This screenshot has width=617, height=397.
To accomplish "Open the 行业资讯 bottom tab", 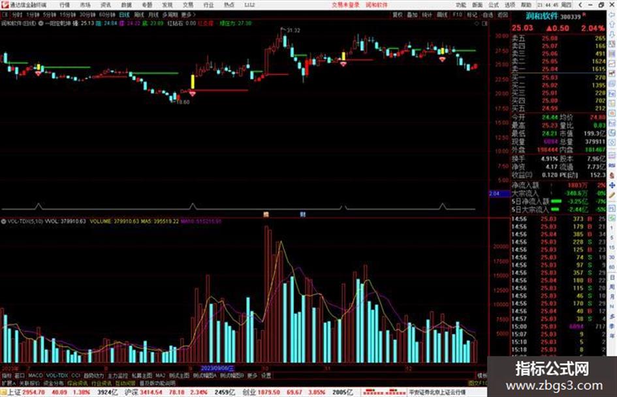I will pos(101,383).
